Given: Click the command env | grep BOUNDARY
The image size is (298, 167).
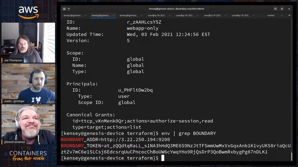Looking at the screenshot, I should (189, 134).
